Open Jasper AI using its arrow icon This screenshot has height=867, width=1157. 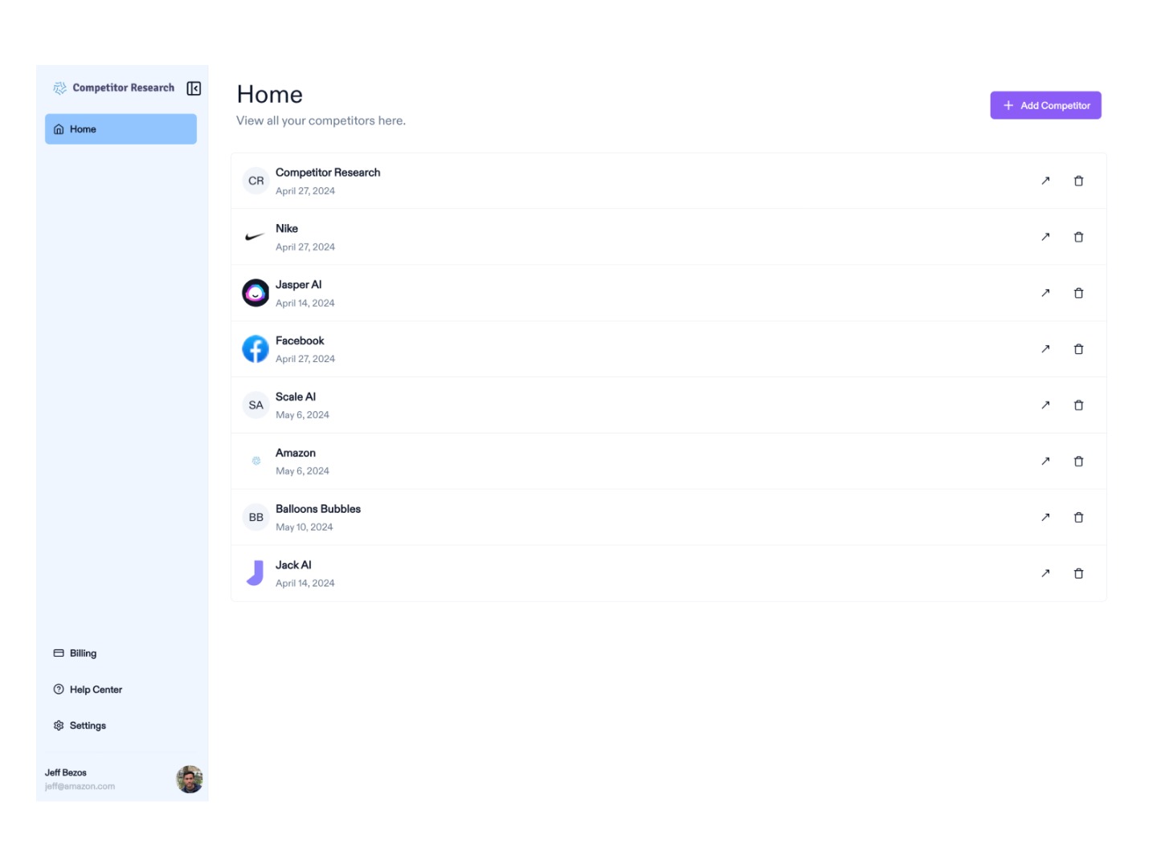tap(1045, 293)
